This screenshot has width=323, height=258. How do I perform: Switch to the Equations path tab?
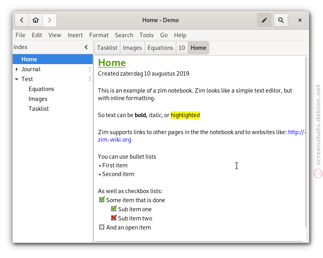pos(160,48)
